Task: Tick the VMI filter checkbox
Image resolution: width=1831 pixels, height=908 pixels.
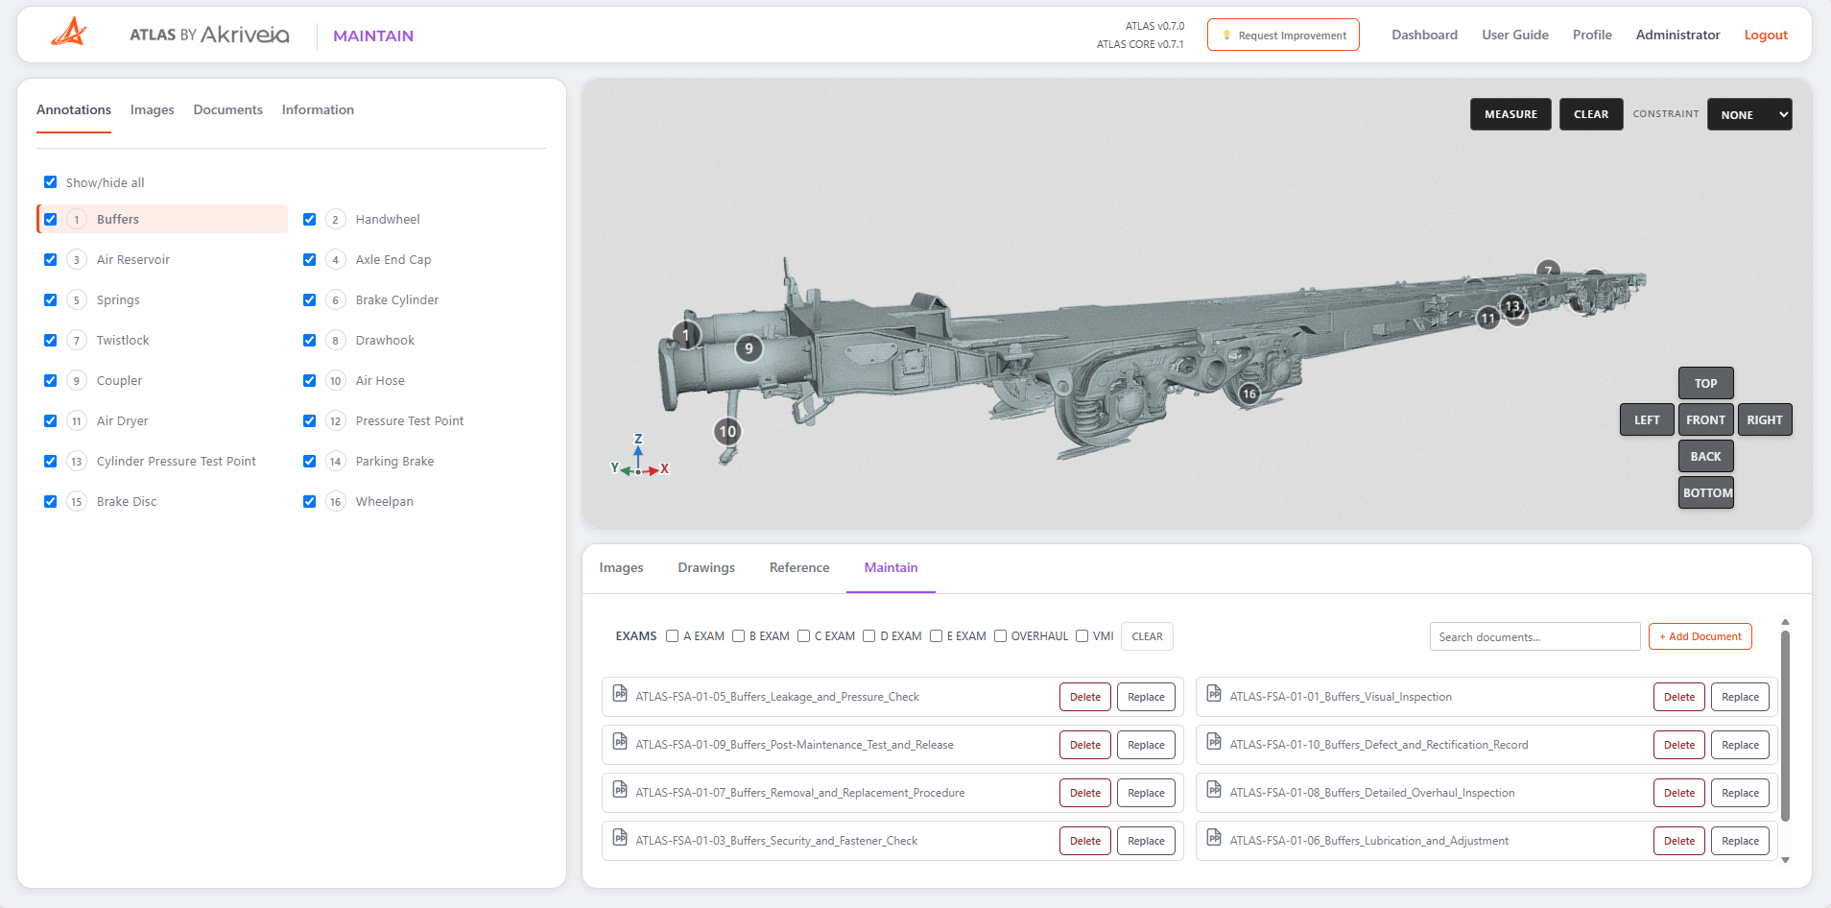Action: point(1082,636)
